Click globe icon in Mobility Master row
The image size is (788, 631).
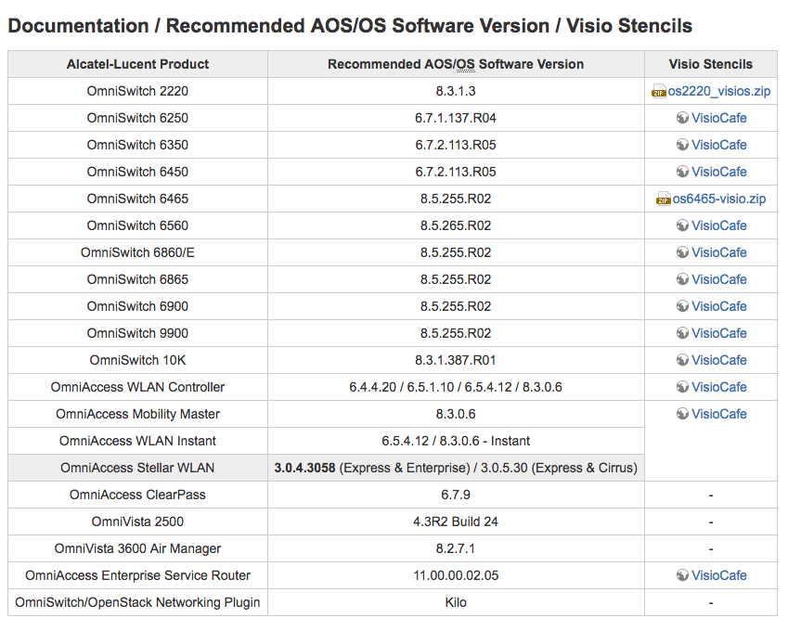(682, 414)
